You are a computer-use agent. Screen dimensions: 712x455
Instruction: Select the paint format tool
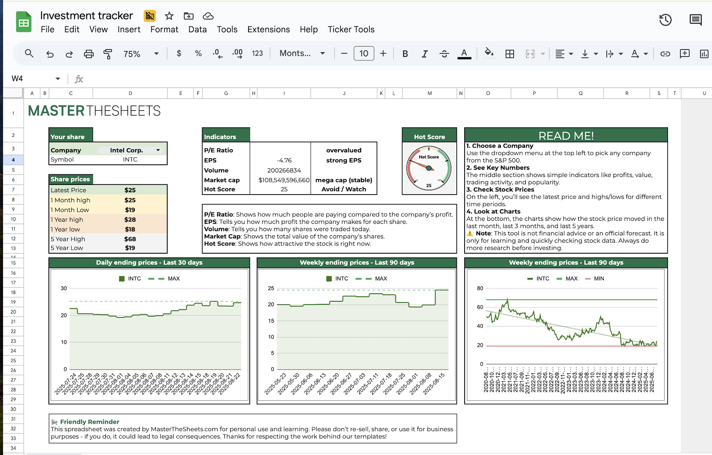pos(108,54)
